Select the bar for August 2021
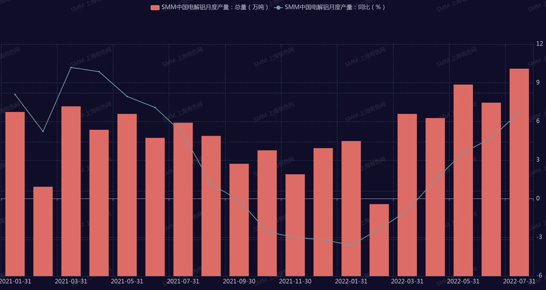 pos(211,206)
